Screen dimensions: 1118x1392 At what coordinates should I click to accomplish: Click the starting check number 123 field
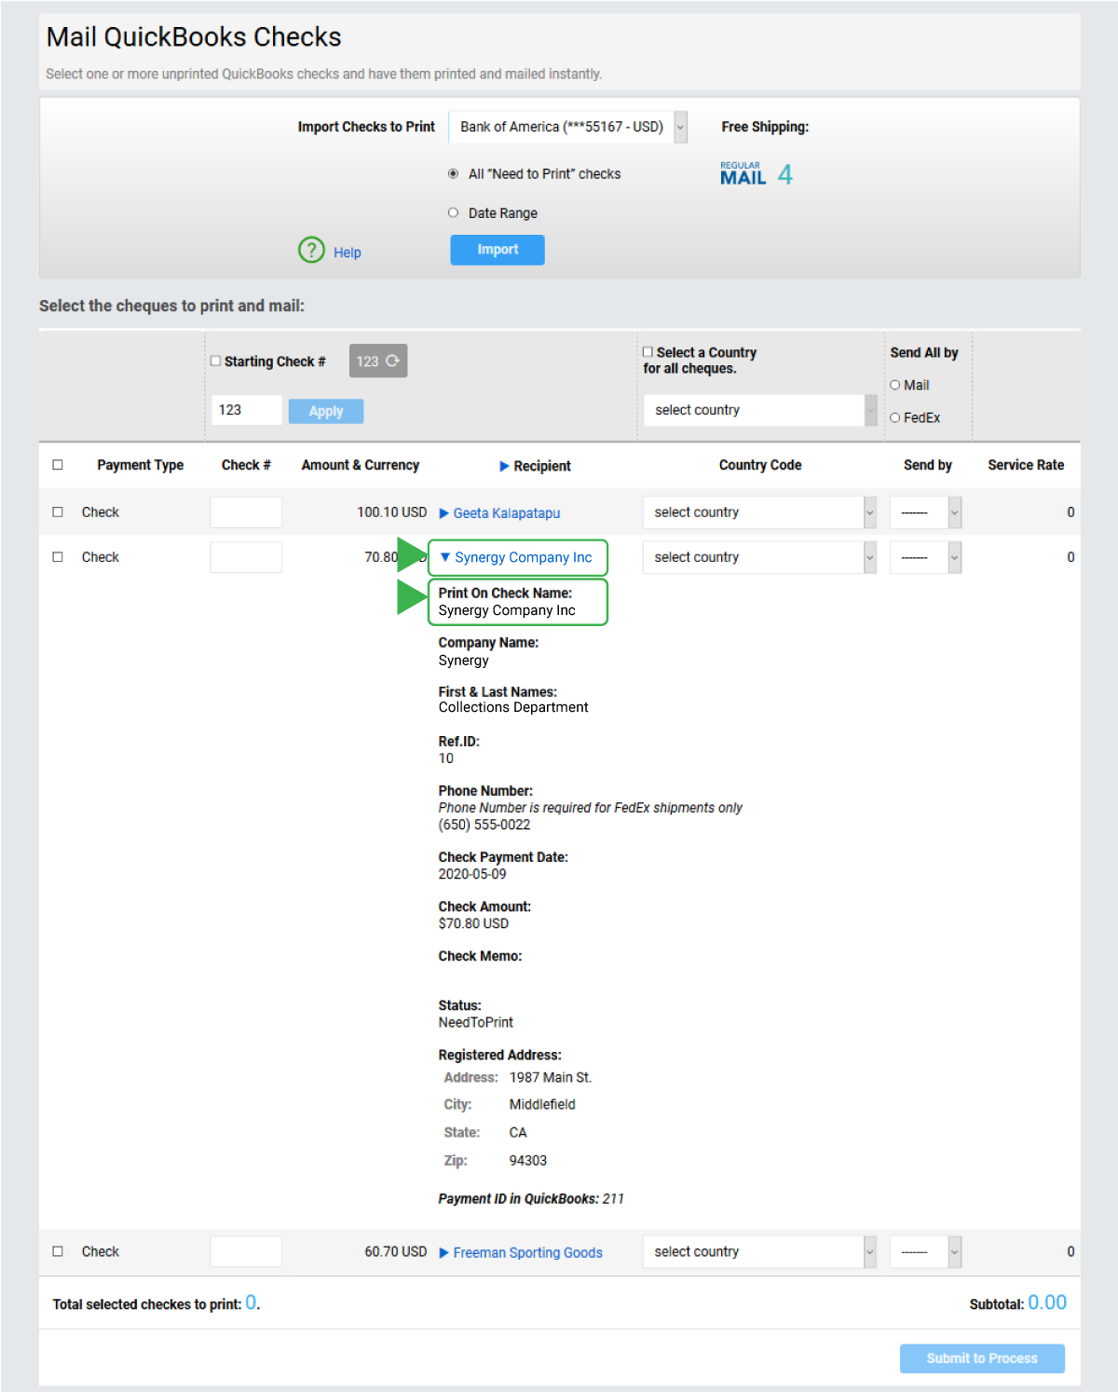[x=246, y=410]
